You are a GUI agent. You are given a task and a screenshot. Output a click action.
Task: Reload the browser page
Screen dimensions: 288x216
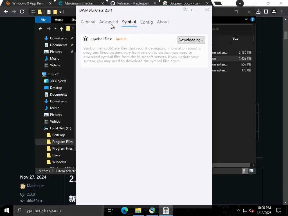[x=22, y=12]
